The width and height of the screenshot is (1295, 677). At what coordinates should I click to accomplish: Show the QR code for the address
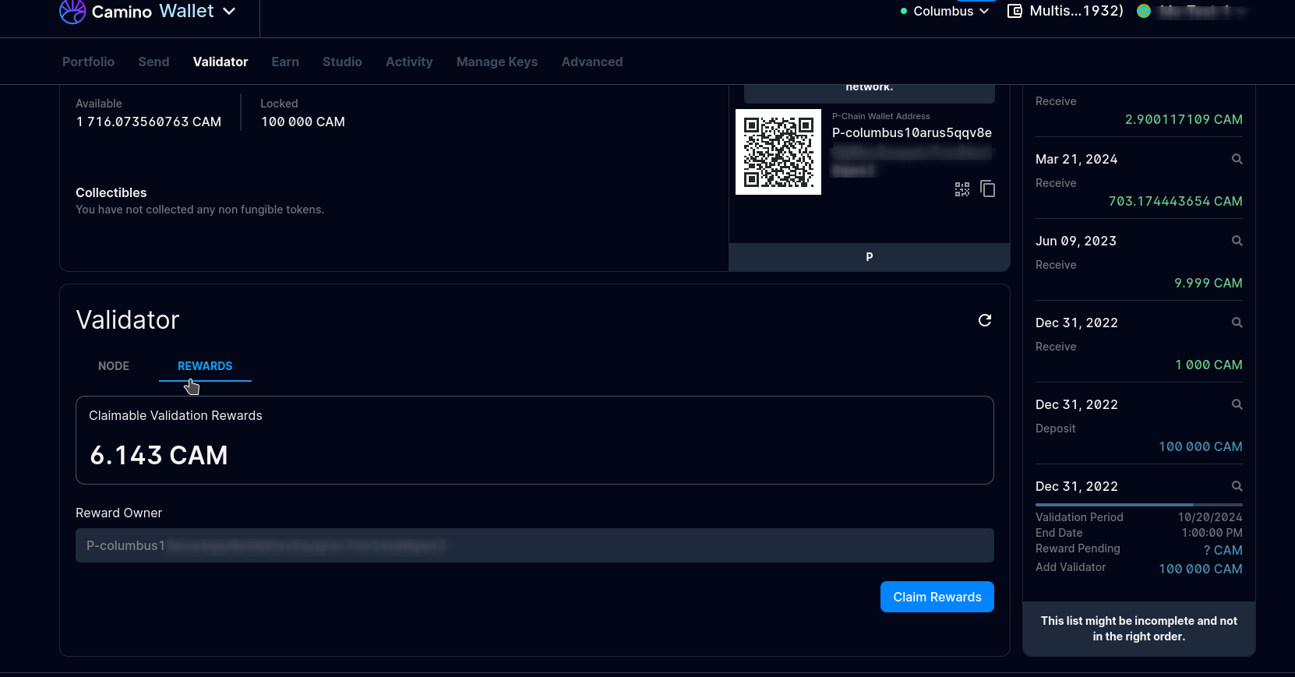coord(962,189)
